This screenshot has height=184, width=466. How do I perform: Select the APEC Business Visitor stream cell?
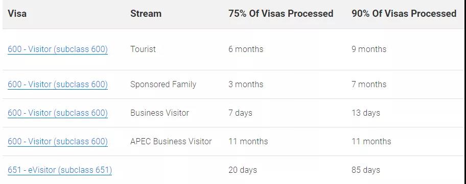click(x=171, y=141)
